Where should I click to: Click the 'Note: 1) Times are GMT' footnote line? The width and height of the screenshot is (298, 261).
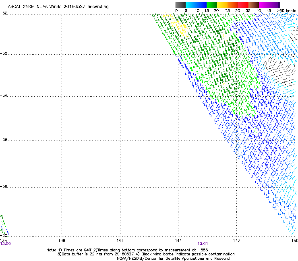tap(127, 250)
